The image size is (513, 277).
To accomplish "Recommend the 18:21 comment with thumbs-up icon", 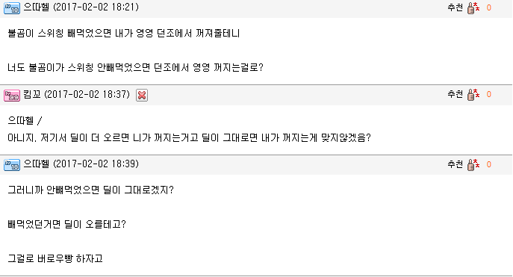I will 473,8.
